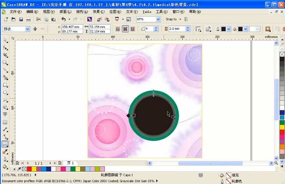Click the horizontal scrollbar thumb
This screenshot has width=285, height=184.
[x=210, y=163]
